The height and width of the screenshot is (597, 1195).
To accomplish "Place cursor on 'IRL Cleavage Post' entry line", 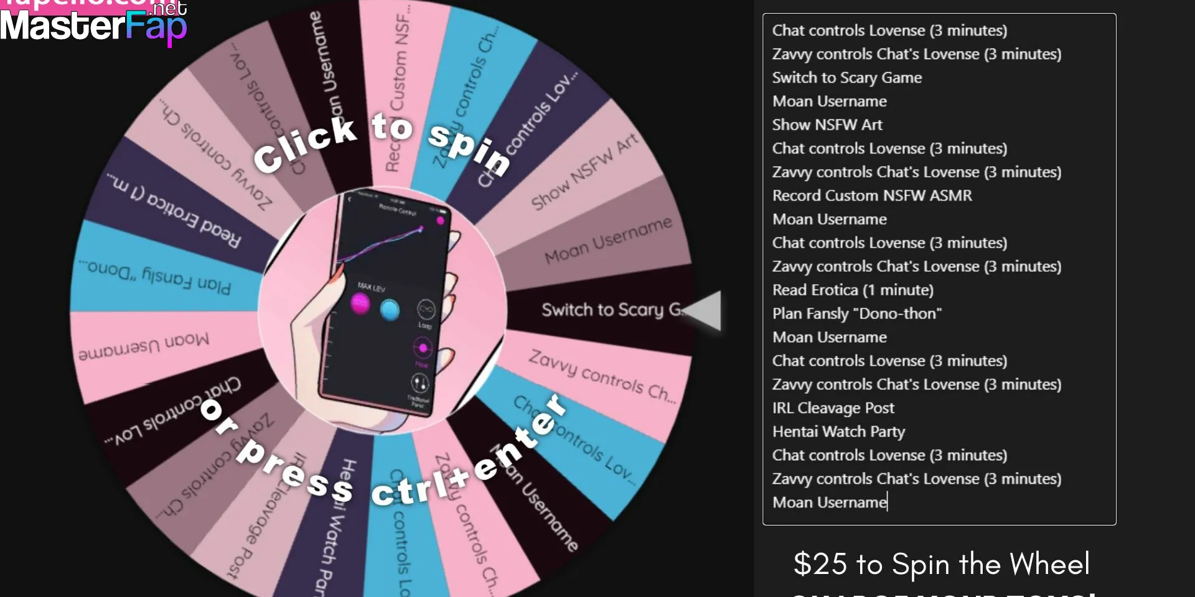I will click(x=833, y=408).
